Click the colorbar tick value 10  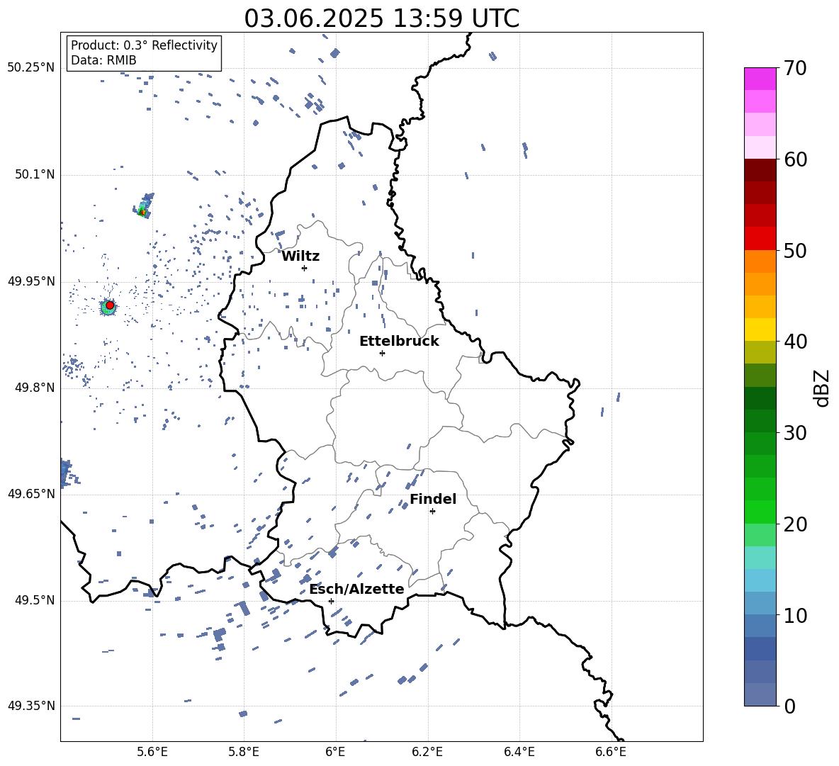[795, 615]
